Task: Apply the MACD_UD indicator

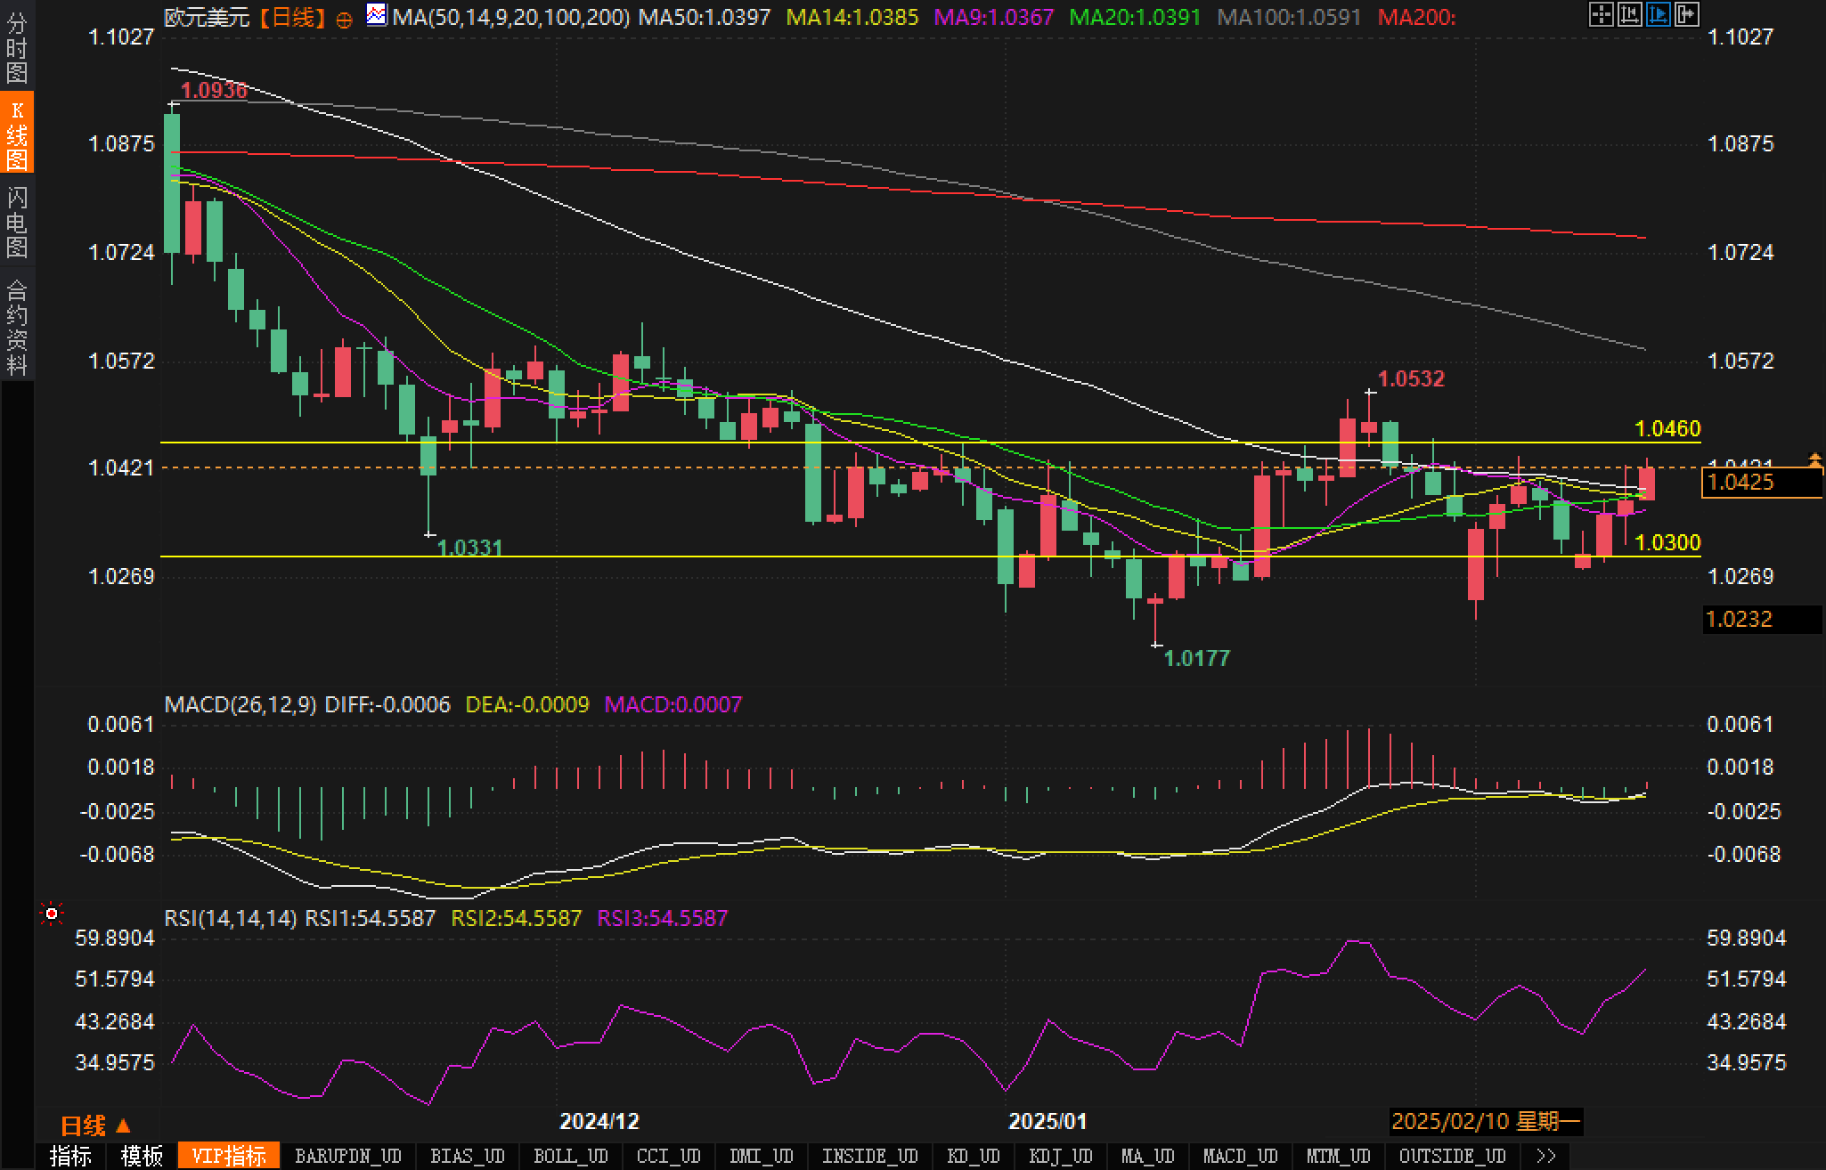Action: [1240, 1156]
